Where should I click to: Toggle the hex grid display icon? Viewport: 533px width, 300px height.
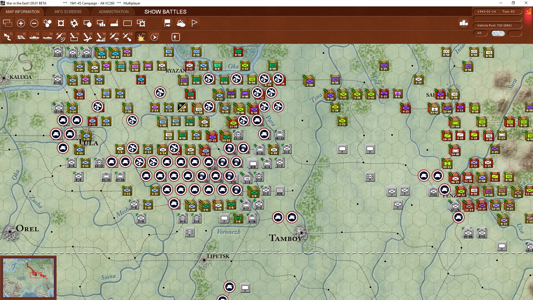tap(47, 23)
